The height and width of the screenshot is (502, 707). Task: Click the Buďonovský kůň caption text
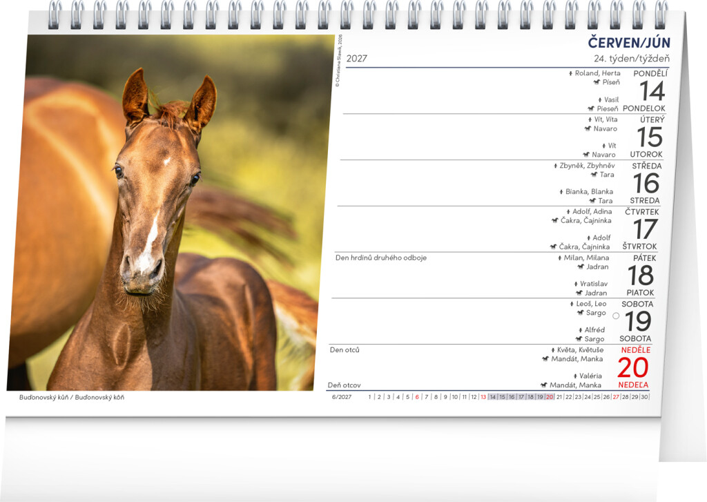(43, 397)
